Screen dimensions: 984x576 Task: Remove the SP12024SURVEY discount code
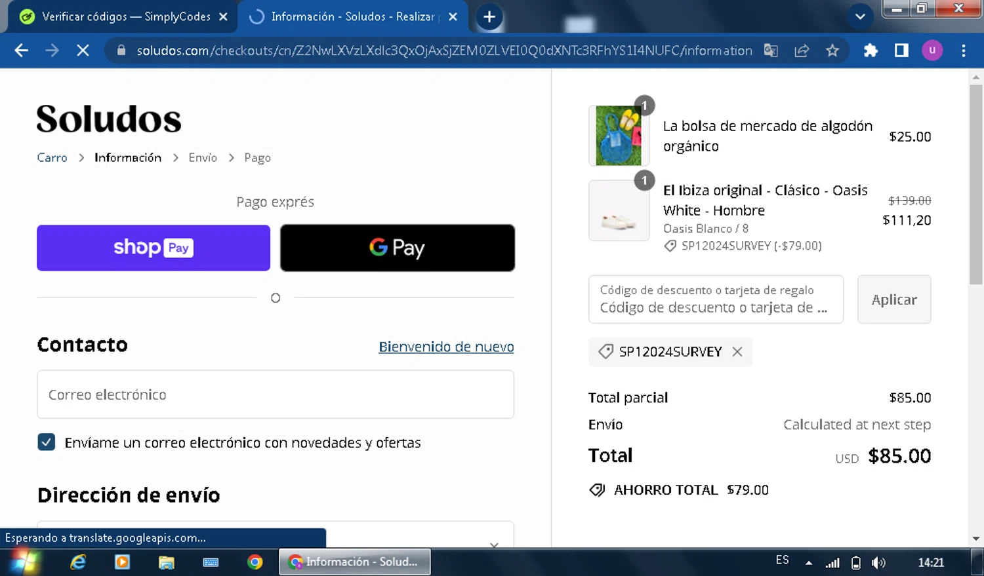pyautogui.click(x=737, y=352)
